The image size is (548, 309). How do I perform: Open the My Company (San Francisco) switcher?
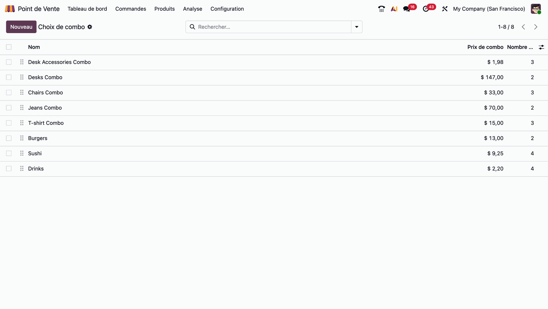489,9
